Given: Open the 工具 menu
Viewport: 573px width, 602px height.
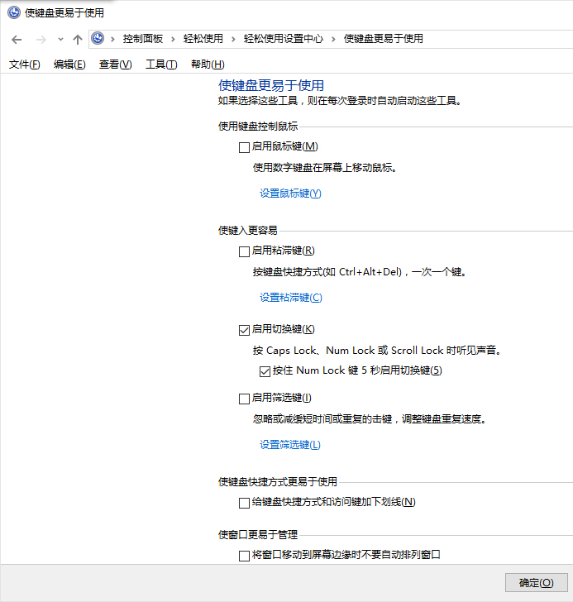Looking at the screenshot, I should (x=160, y=64).
